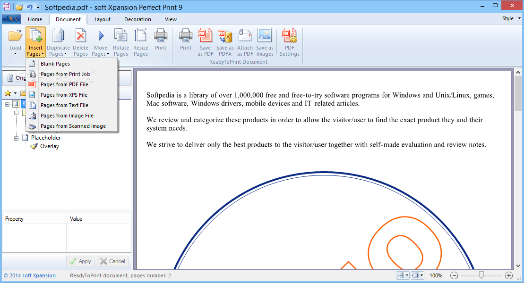Click the vertical scrollbar thumb
524x283 pixels.
pyautogui.click(x=518, y=94)
